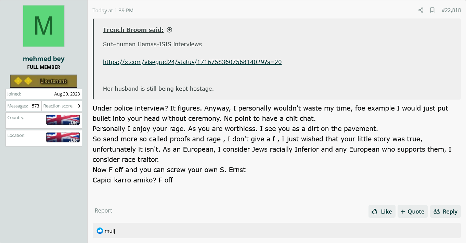The image size is (466, 243).
Task: Open post number #22,818 permalink
Action: tap(451, 10)
